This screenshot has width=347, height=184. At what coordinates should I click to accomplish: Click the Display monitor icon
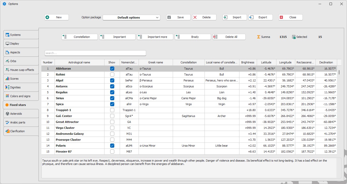pyautogui.click(x=7, y=44)
